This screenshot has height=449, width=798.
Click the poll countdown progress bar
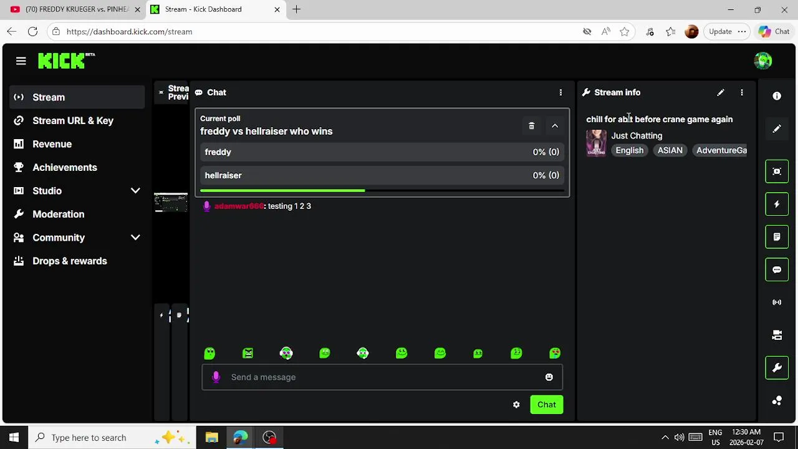click(x=382, y=190)
